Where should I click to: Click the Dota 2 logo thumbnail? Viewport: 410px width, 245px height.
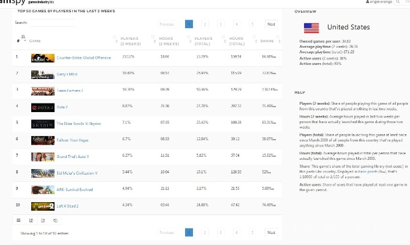pos(43,107)
